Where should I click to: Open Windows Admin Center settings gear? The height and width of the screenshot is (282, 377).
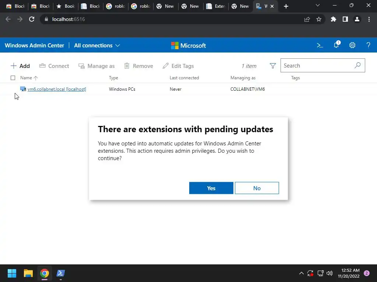[352, 45]
